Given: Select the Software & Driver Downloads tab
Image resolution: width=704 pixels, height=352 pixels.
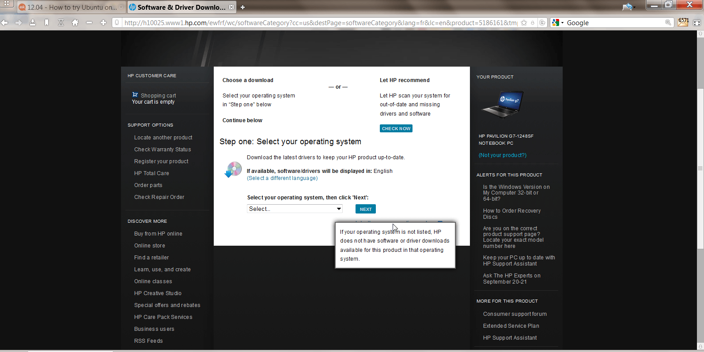Looking at the screenshot, I should point(181,7).
